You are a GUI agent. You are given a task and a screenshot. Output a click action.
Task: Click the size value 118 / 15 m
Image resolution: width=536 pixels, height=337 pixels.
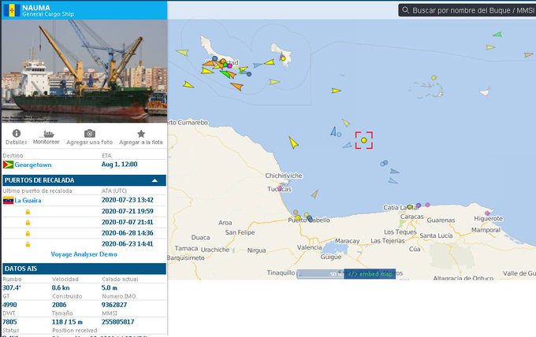point(67,321)
